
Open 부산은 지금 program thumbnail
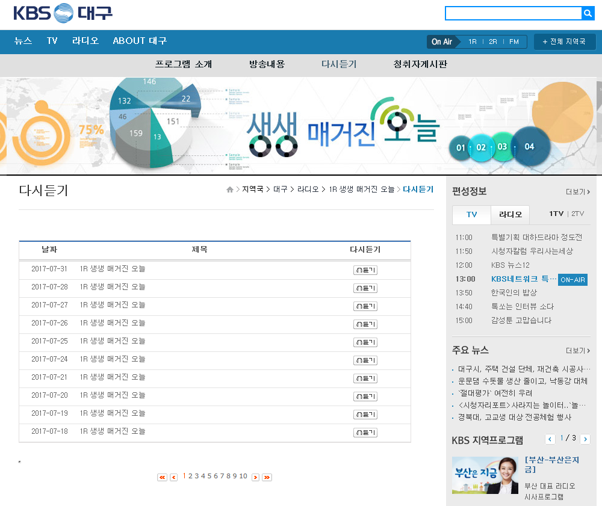(x=485, y=475)
